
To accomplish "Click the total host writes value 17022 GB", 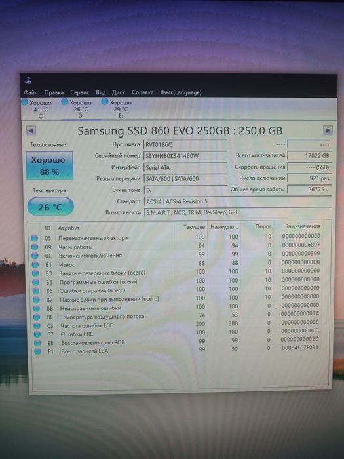I will pos(309,156).
